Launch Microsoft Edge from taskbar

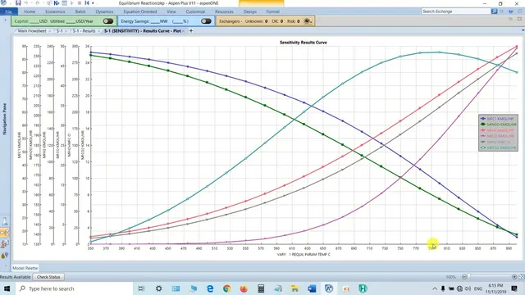click(x=210, y=288)
